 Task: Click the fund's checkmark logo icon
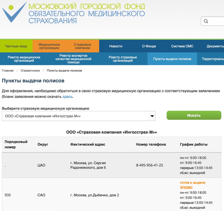click(x=14, y=12)
